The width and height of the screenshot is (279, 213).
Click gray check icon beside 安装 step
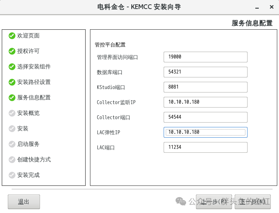(12, 129)
